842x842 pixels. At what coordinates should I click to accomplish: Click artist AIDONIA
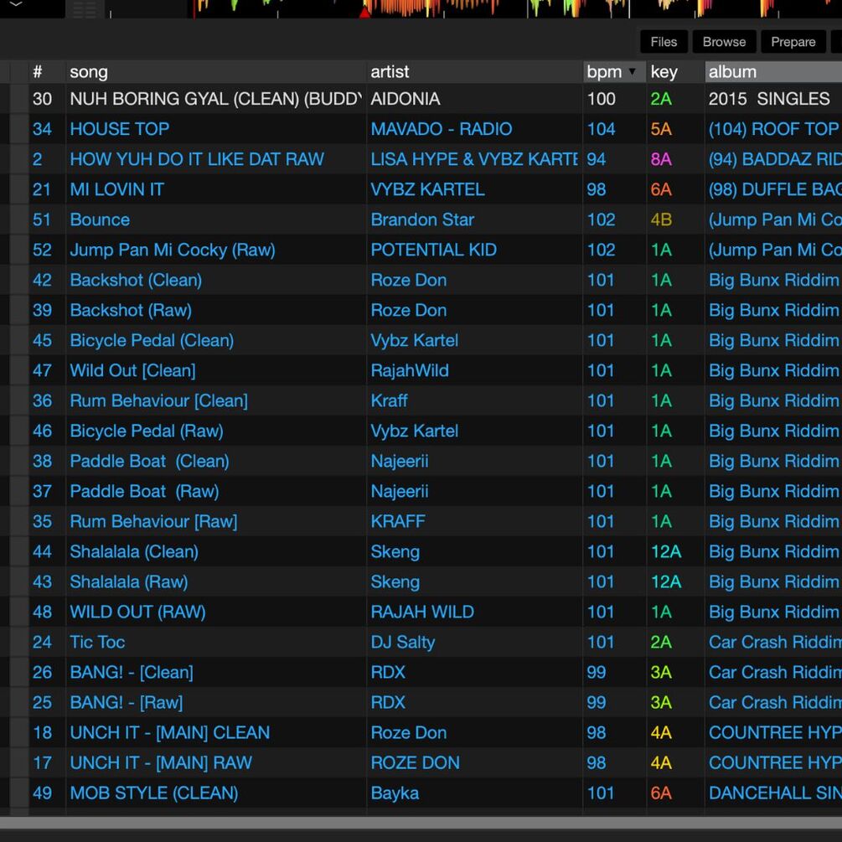pyautogui.click(x=406, y=99)
